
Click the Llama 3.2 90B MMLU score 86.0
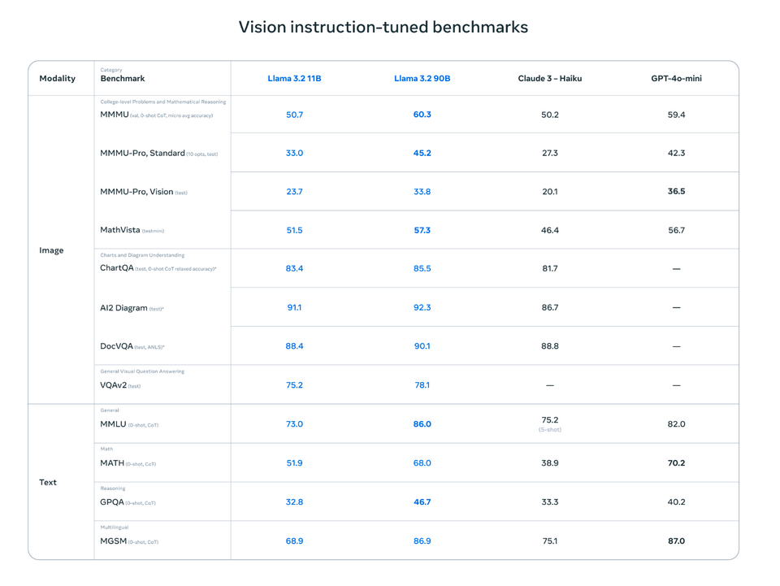tap(422, 424)
